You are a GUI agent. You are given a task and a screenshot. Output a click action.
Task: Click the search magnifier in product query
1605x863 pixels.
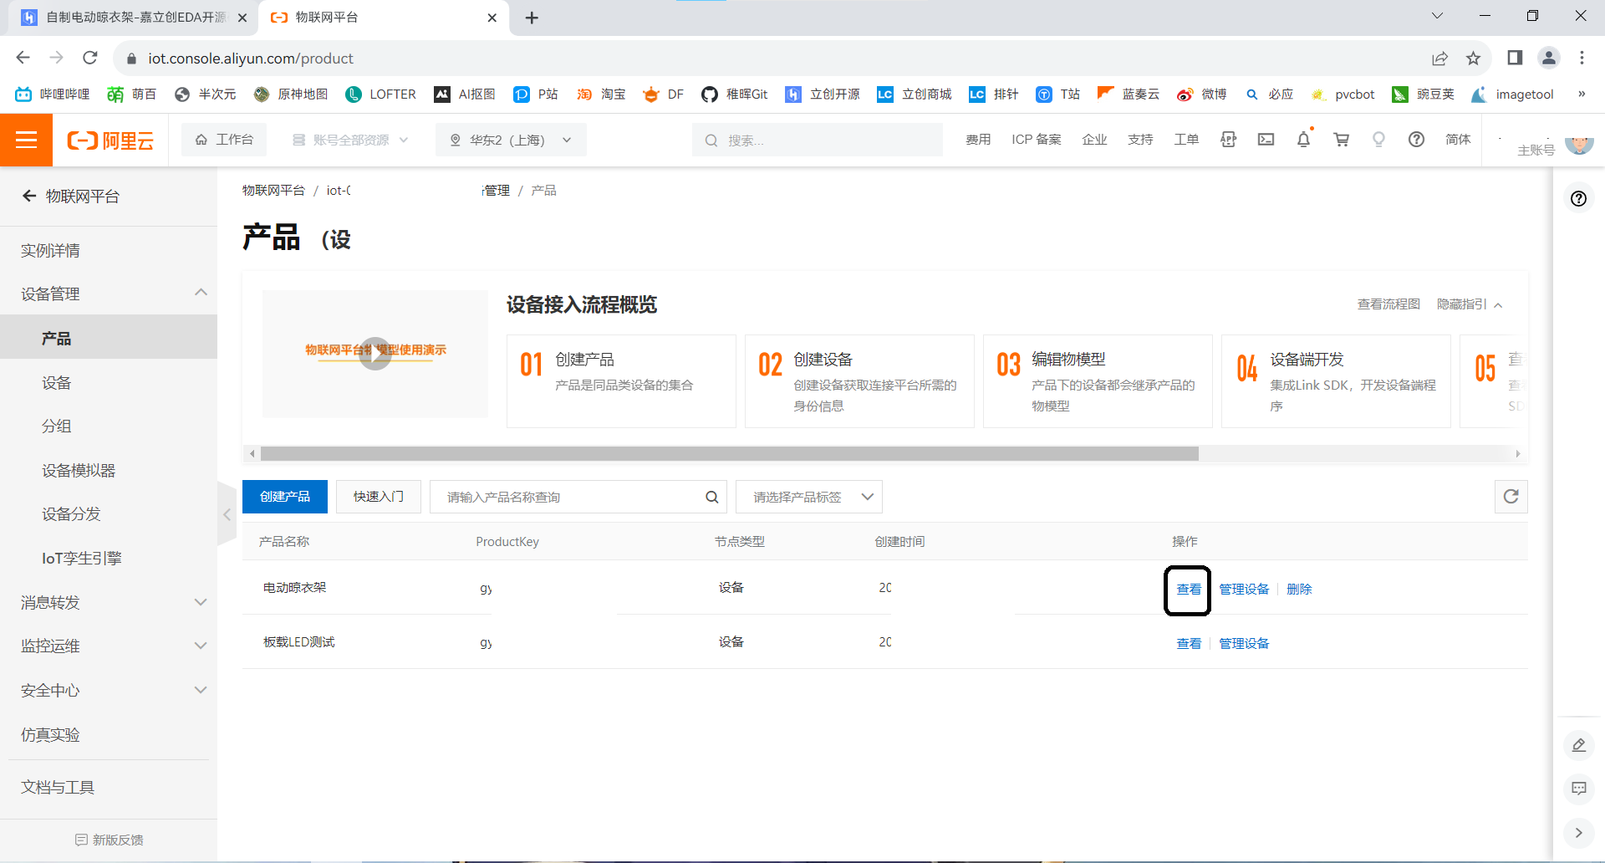[711, 497]
